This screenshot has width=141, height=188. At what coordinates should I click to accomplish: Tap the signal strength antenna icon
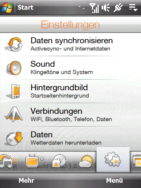94,8
